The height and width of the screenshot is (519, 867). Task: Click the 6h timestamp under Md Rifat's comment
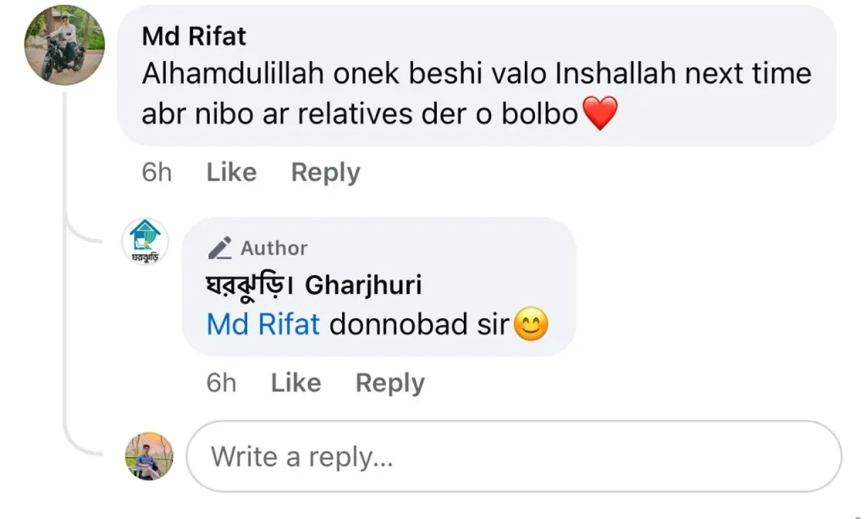click(x=157, y=173)
